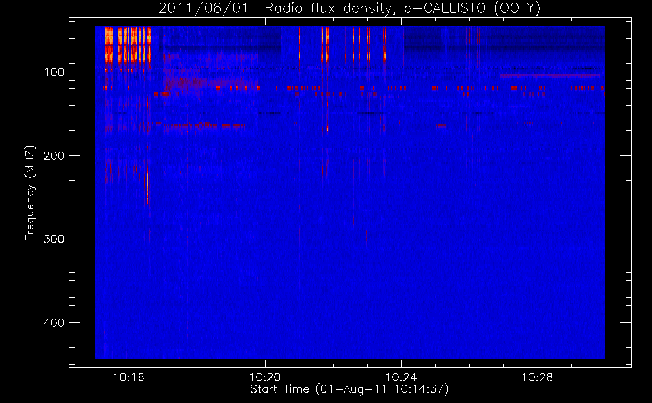652x403 pixels.
Task: Click the 'Start Time (01-Aug-11 10:14:37)' label
Action: click(349, 389)
